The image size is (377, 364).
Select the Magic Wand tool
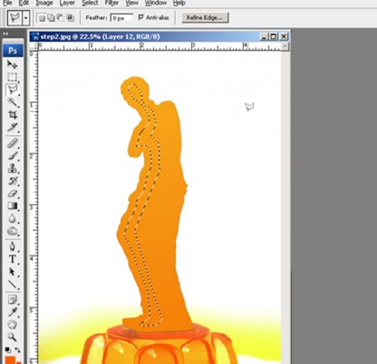tap(12, 103)
